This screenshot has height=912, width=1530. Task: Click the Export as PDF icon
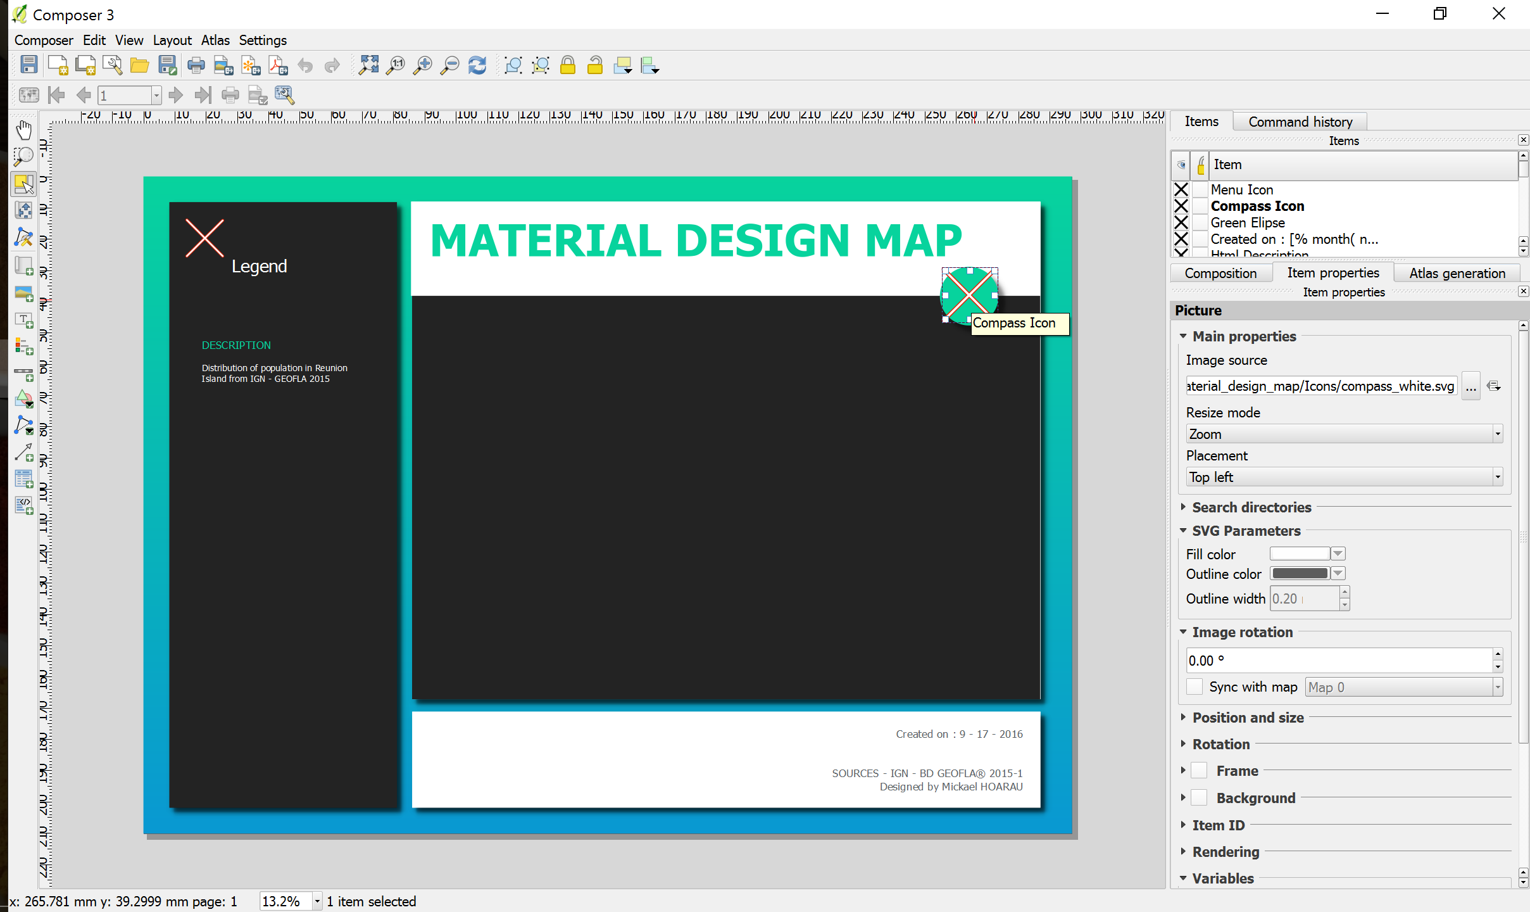278,65
